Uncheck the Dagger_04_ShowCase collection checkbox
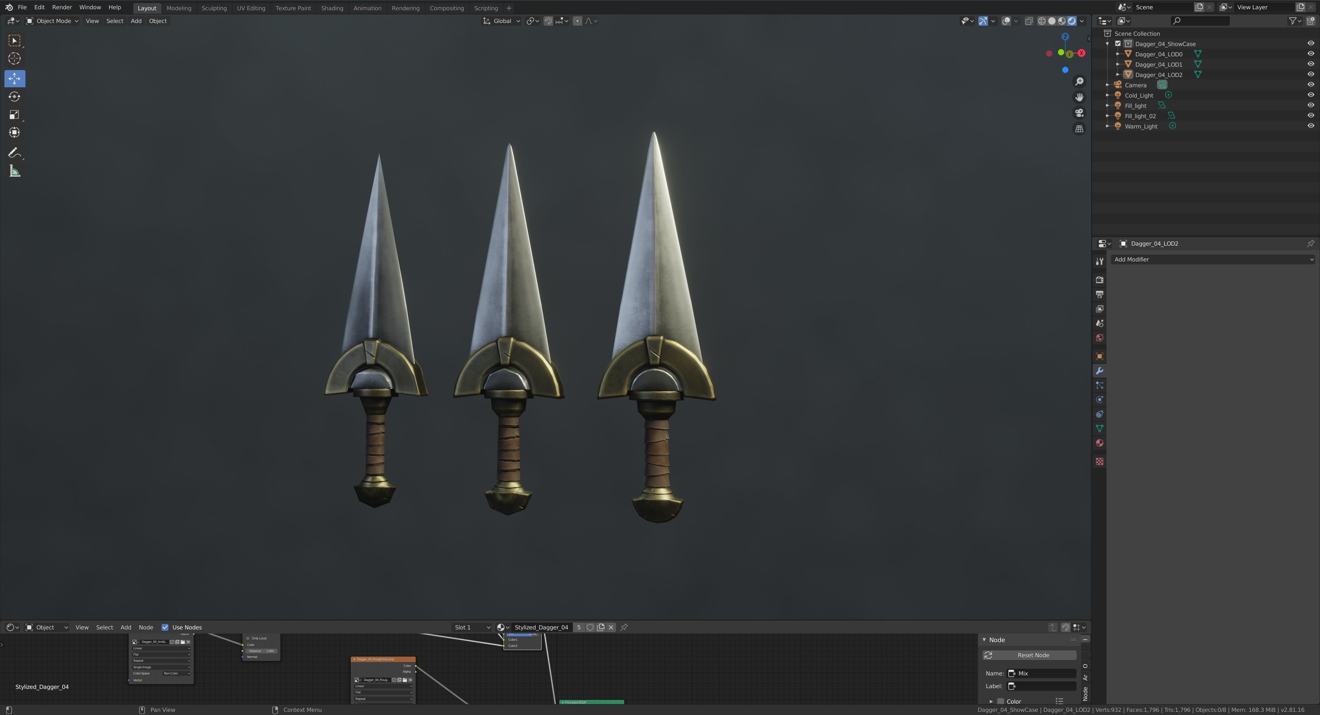1320x715 pixels. 1118,44
